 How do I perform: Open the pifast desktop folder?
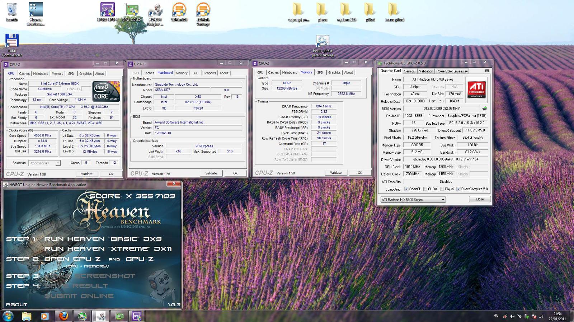click(x=370, y=12)
